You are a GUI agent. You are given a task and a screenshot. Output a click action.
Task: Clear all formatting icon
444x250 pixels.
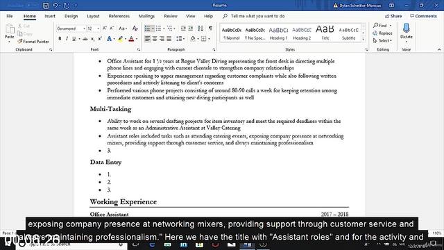(x=135, y=28)
